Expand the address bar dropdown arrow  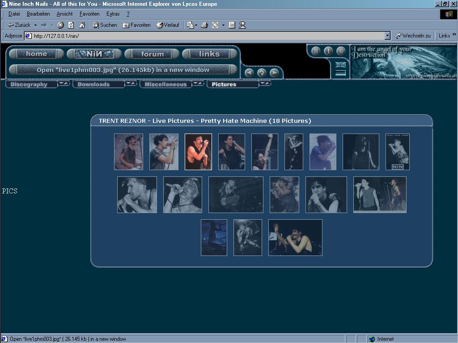click(387, 36)
